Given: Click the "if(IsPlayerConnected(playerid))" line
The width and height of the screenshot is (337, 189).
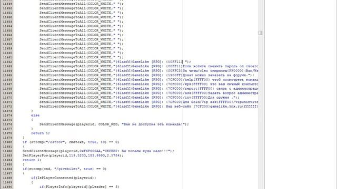Looking at the screenshot, I should coord(63,178).
